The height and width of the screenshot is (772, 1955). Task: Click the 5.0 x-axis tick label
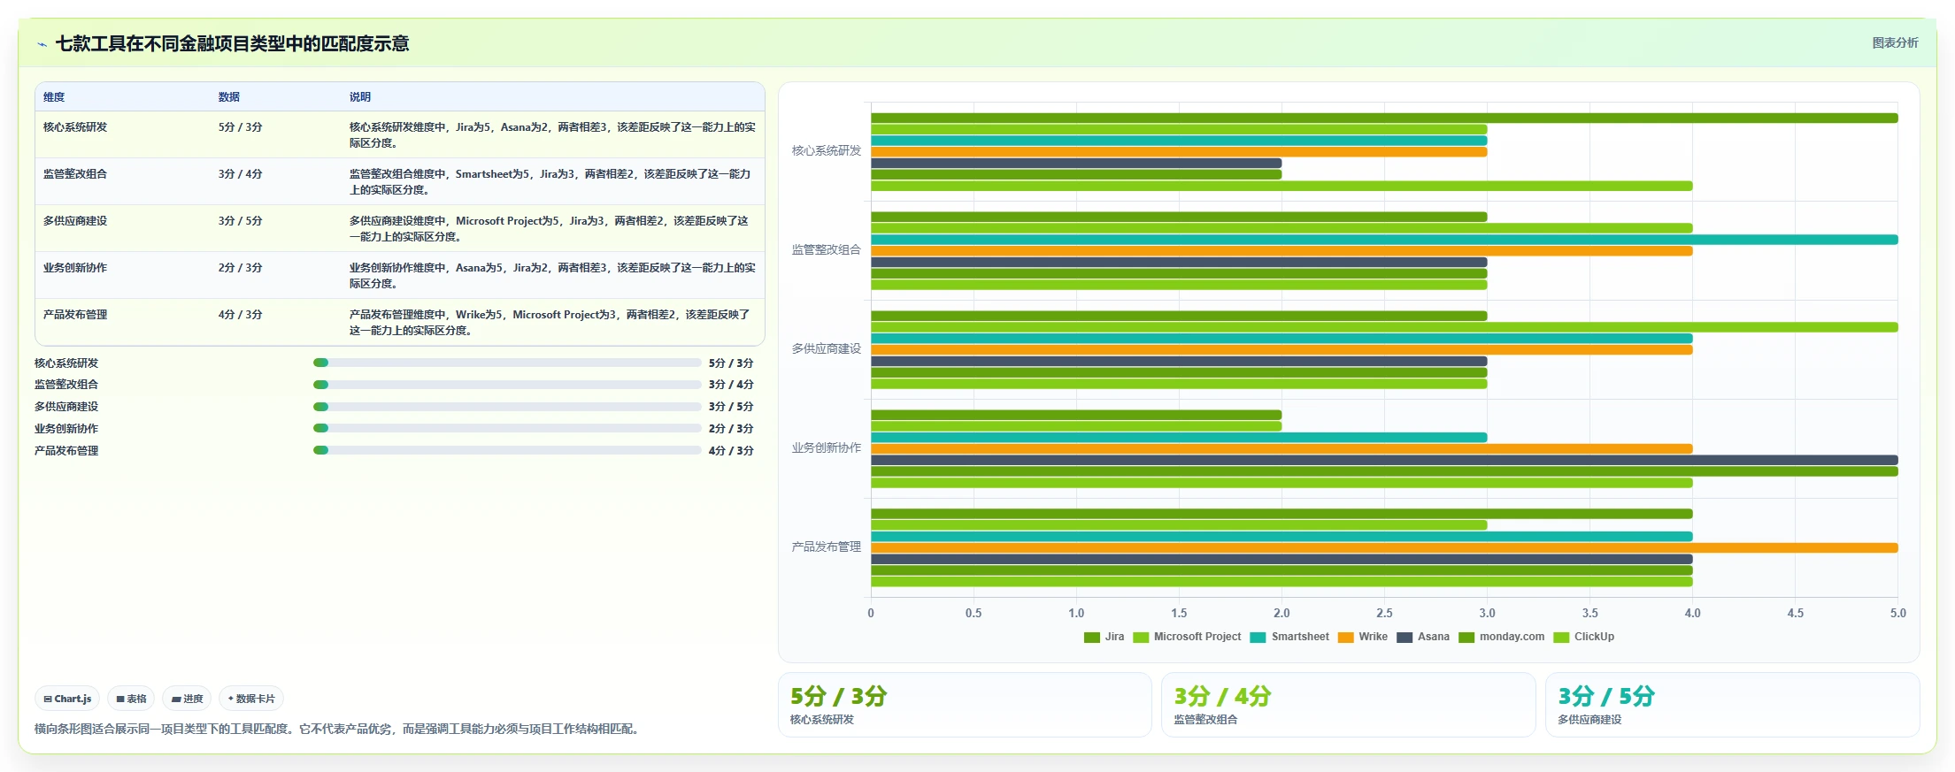point(1897,613)
